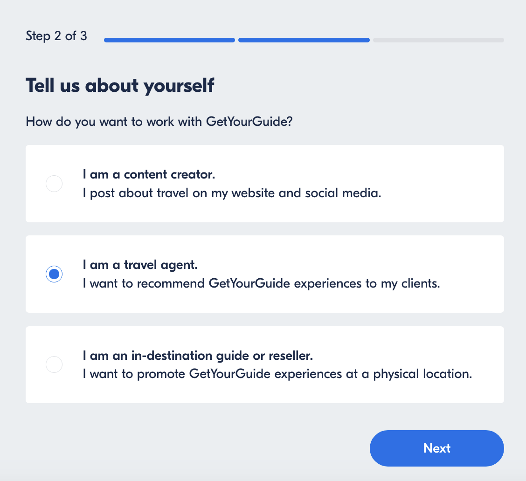This screenshot has height=481, width=526.
Task: Choose the in-destination guide or reseller radio
Action: (54, 364)
